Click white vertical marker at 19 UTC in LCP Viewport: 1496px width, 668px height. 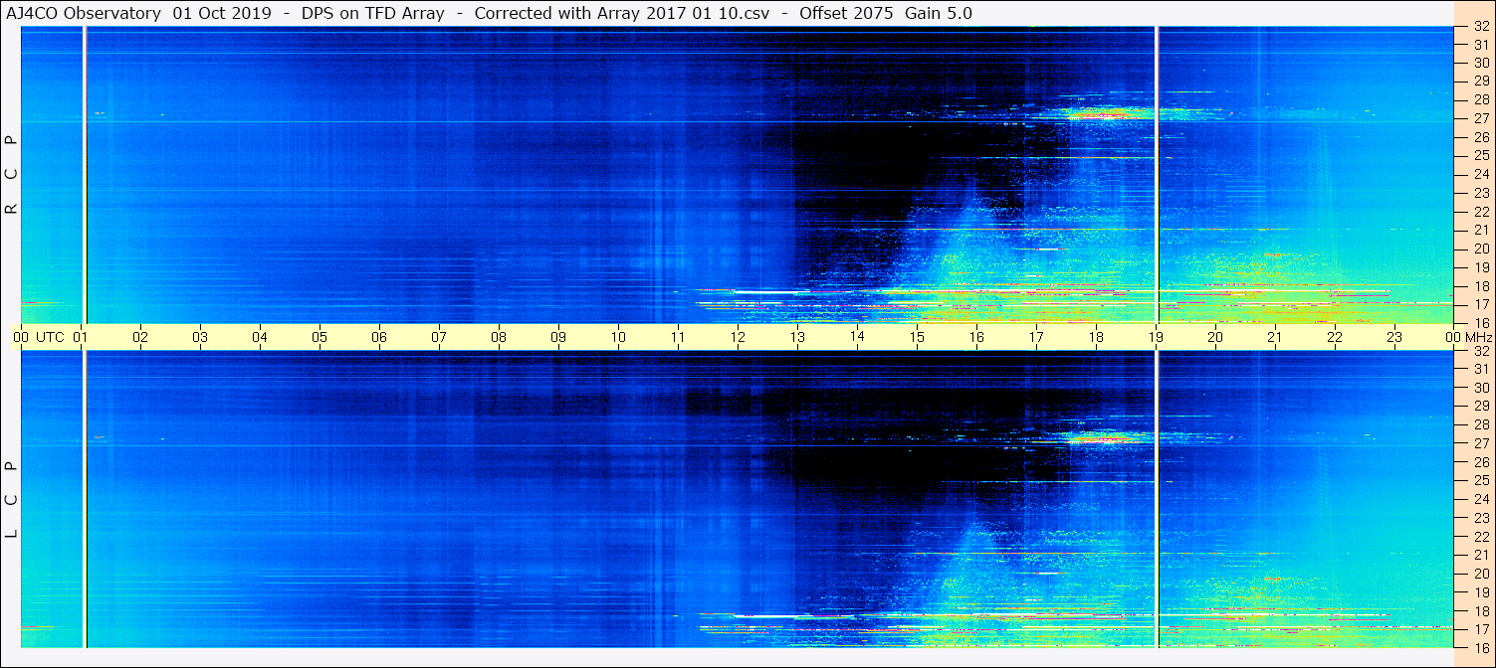(x=1157, y=499)
